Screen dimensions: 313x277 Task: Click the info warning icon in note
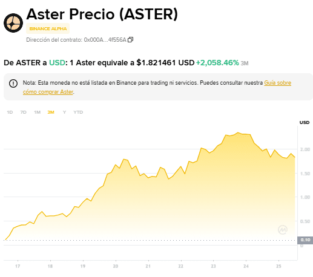click(x=13, y=83)
